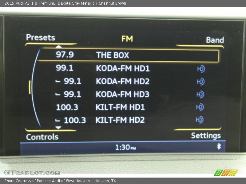
Task: Open the Settings menu
Action: pos(206,136)
